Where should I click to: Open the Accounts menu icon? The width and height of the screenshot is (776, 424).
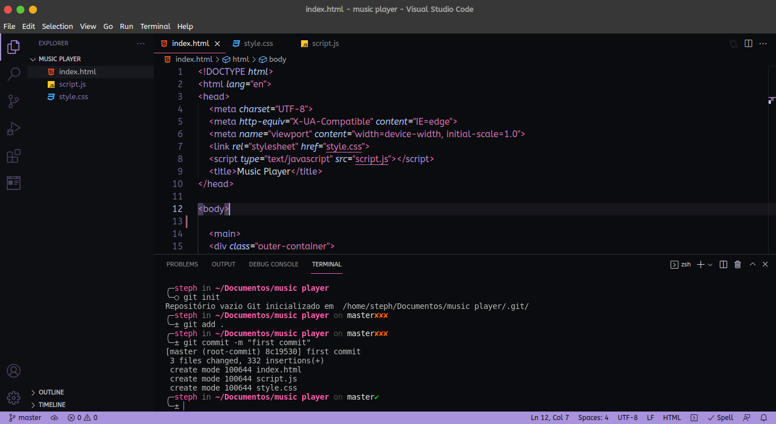(x=14, y=371)
